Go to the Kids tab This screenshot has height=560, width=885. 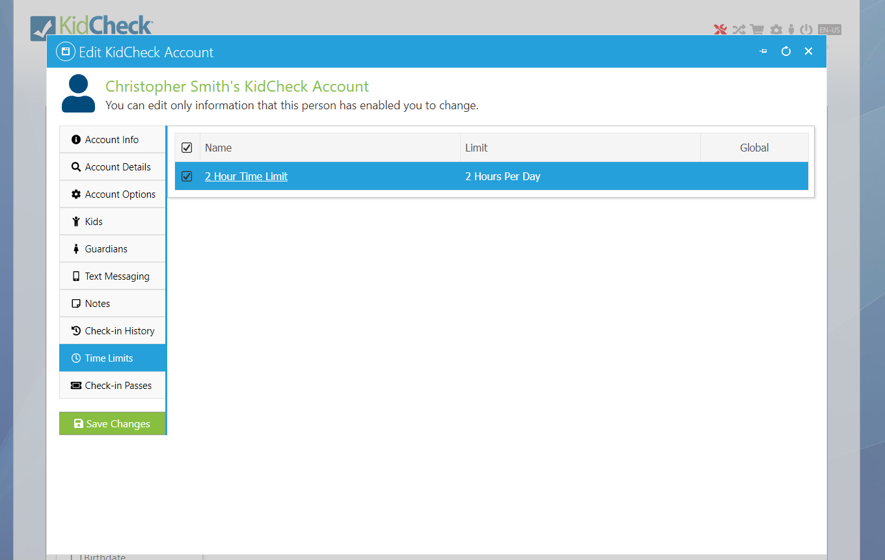click(x=113, y=222)
